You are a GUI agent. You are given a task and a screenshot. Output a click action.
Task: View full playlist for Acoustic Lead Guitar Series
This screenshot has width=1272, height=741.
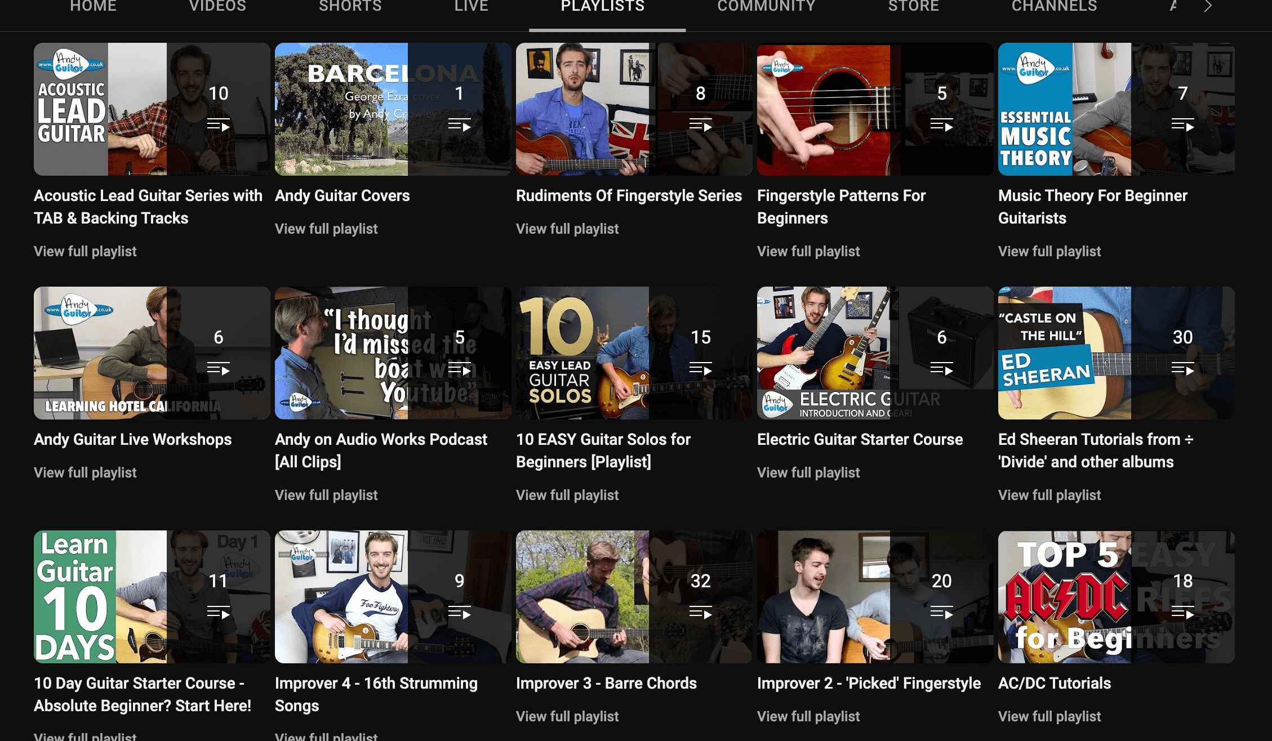tap(84, 251)
